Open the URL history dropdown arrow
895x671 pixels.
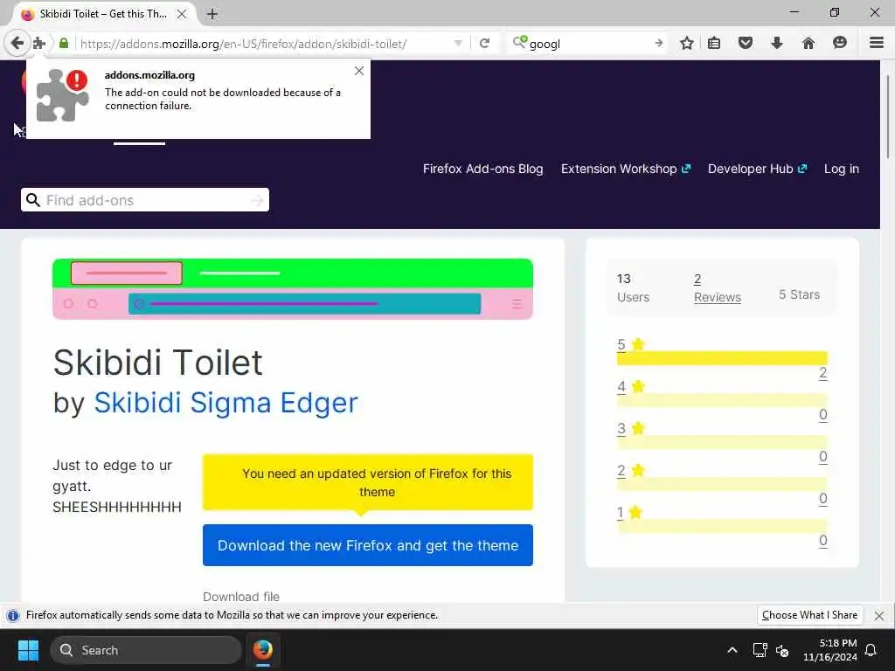458,44
